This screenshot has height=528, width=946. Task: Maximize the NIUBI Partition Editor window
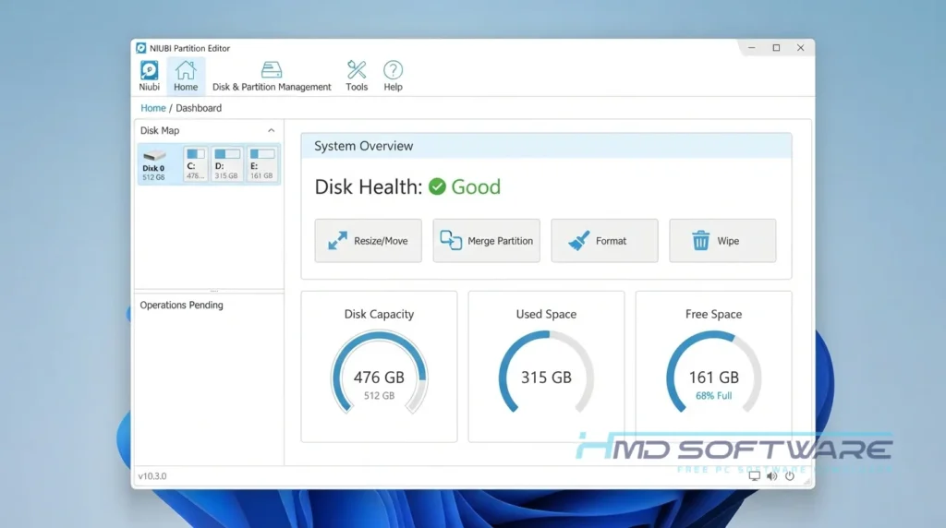coord(776,48)
